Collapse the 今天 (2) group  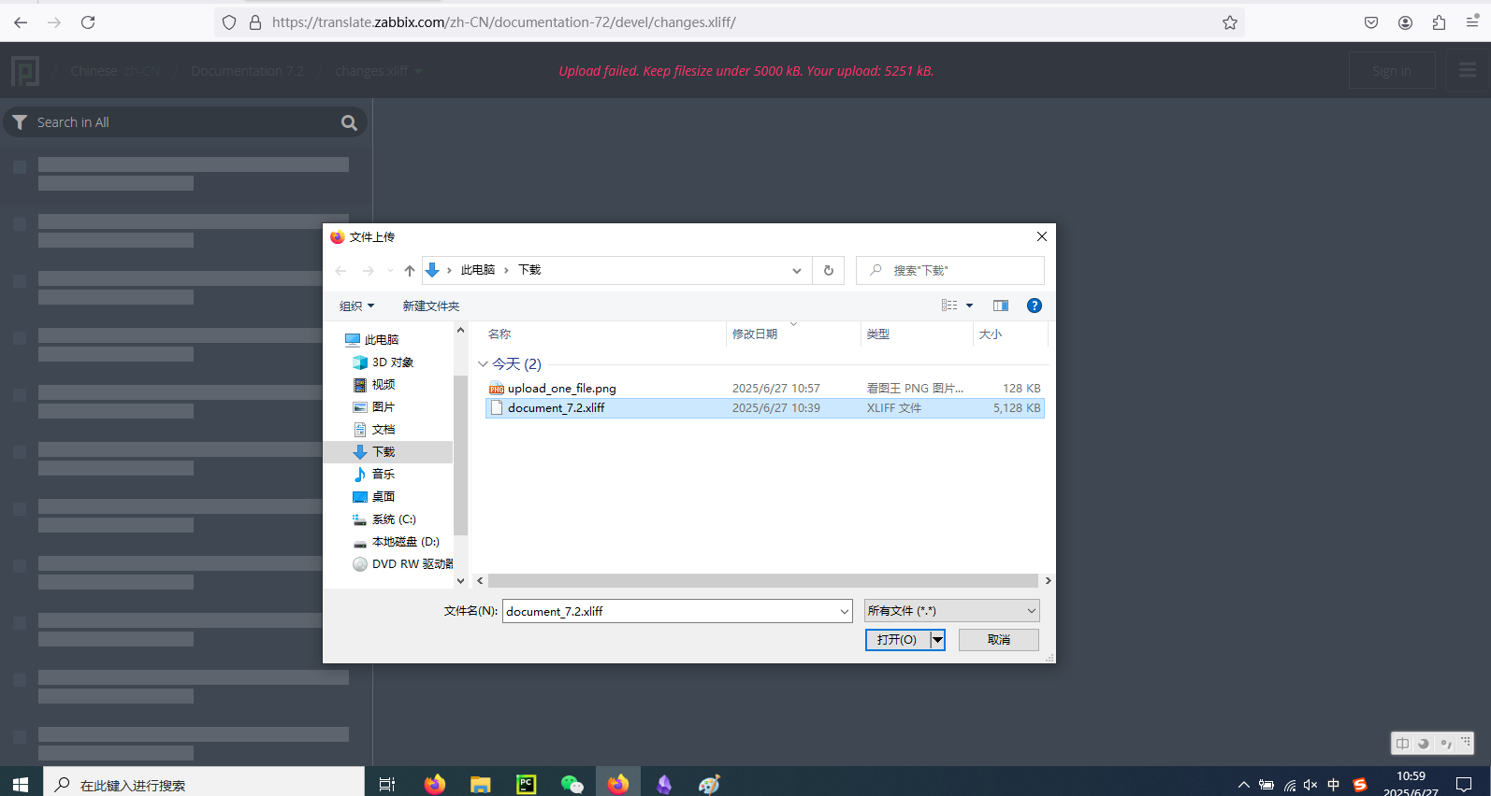pyautogui.click(x=483, y=364)
